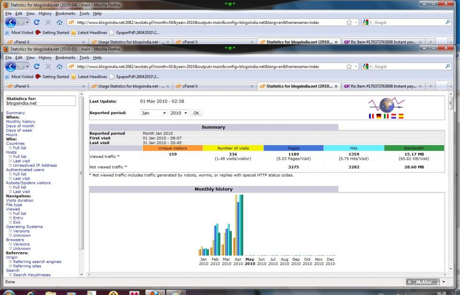460x295 pixels.
Task: Click the left sidebar frame's vertical scrollbar
Action: point(81,188)
